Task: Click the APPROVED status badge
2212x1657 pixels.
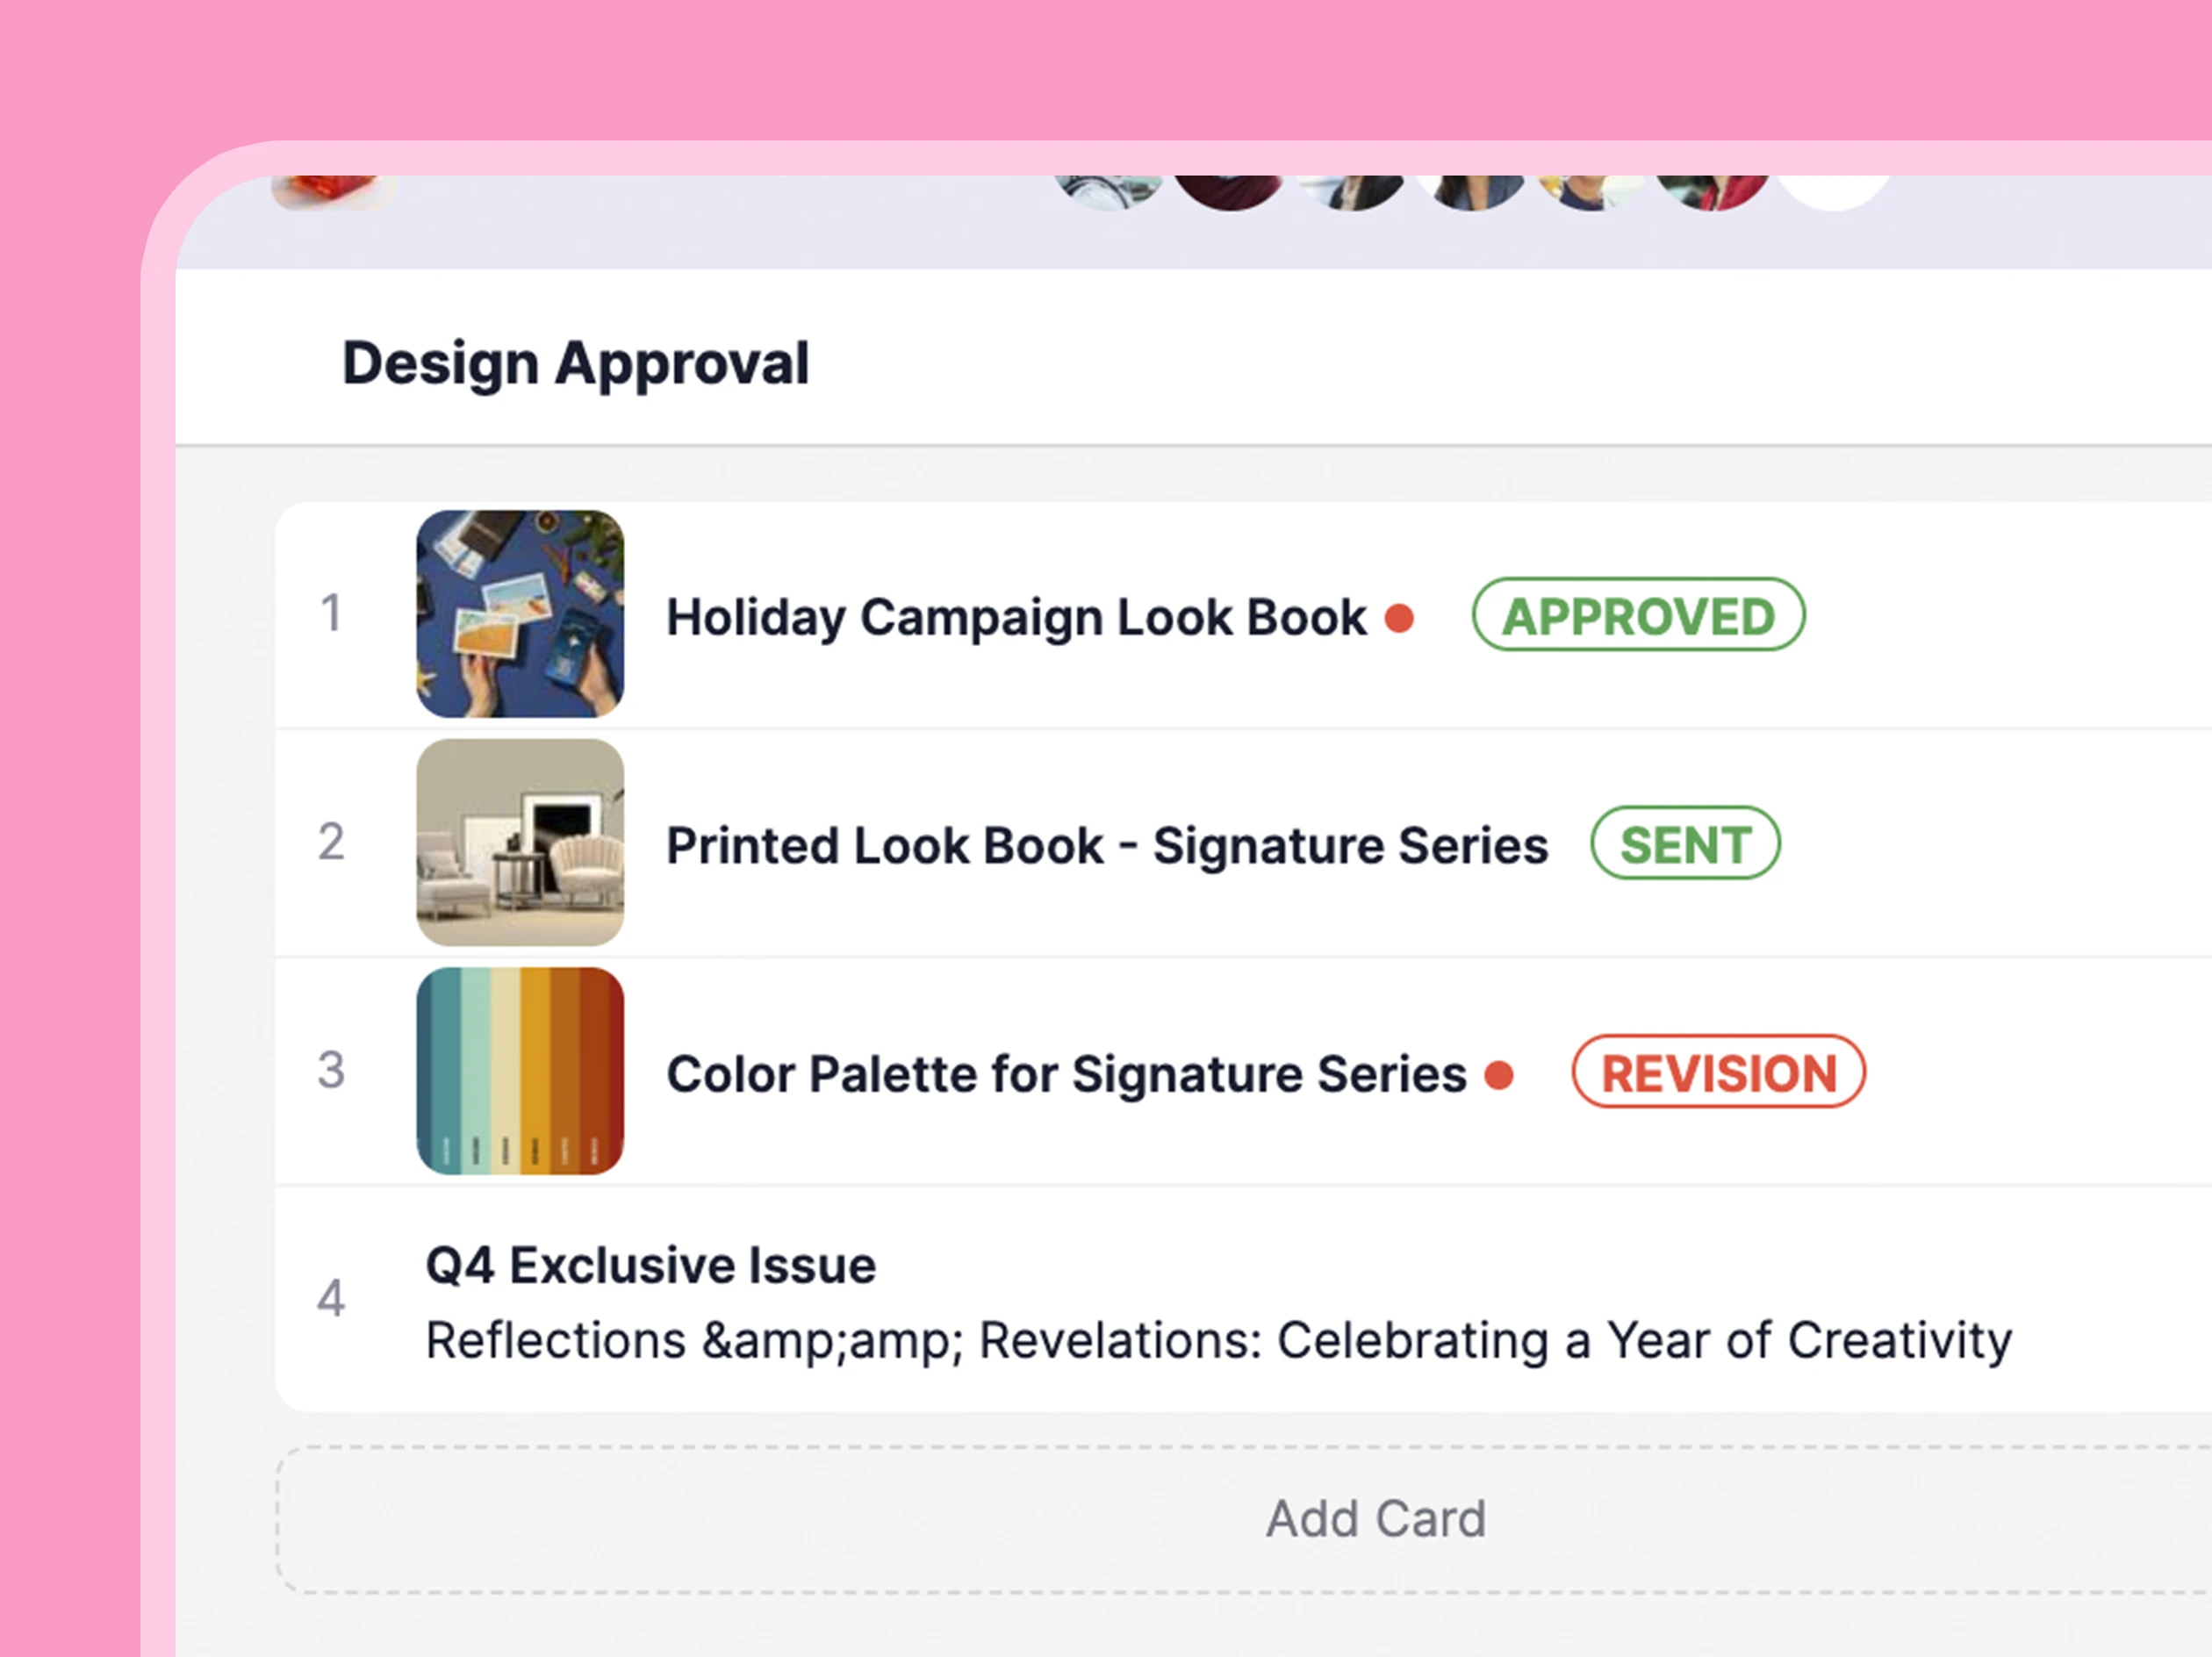Action: point(1638,616)
